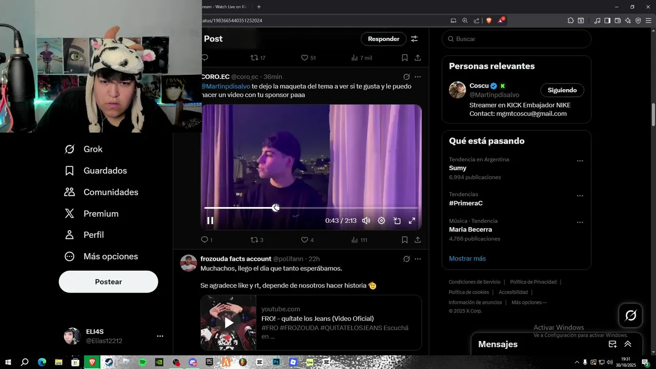Enter video fullscreen
Screen dimensions: 656x369
coord(412,221)
